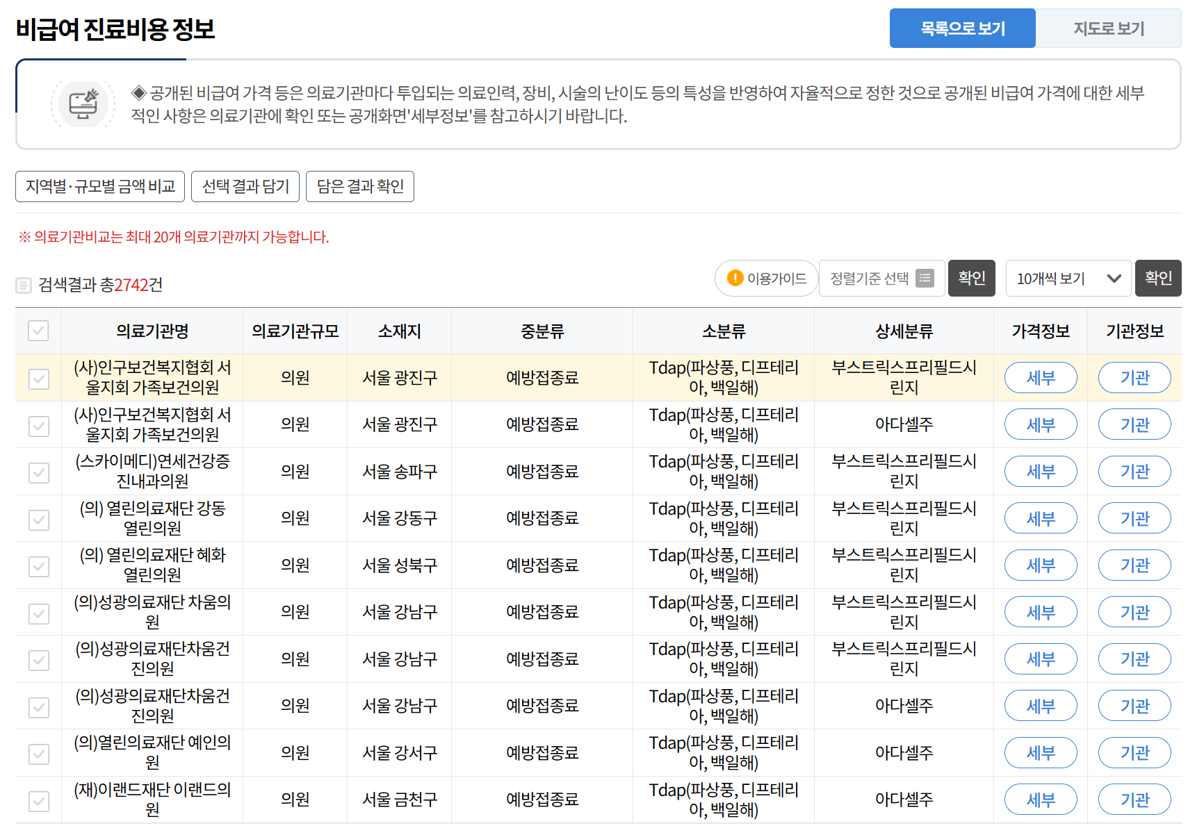1188x828 pixels.
Task: Switch to 지도로 보기 tab
Action: 1109,28
